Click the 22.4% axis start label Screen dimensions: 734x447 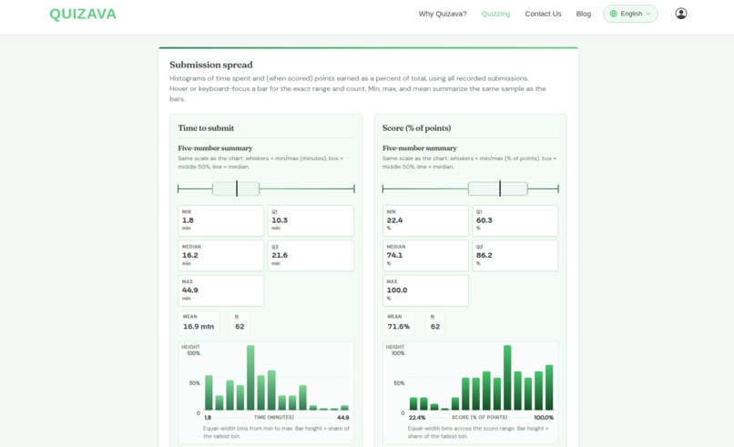[417, 417]
